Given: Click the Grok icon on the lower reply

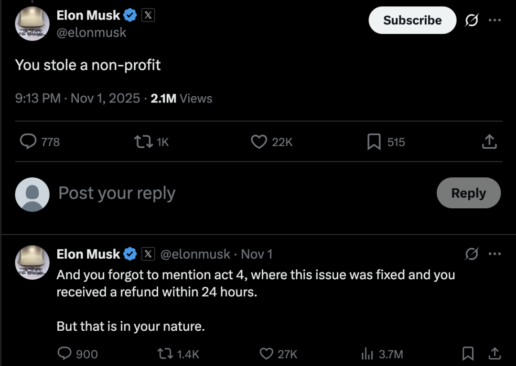Looking at the screenshot, I should 472,254.
